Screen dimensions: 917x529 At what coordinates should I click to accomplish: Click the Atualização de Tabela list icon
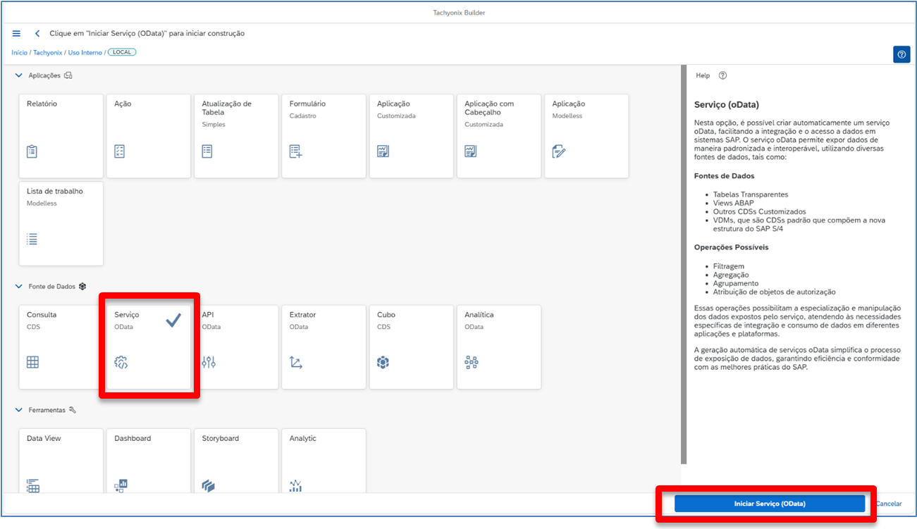[207, 151]
